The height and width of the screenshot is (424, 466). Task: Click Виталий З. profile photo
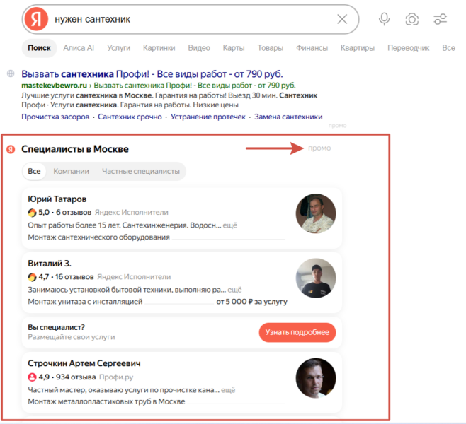tap(316, 278)
